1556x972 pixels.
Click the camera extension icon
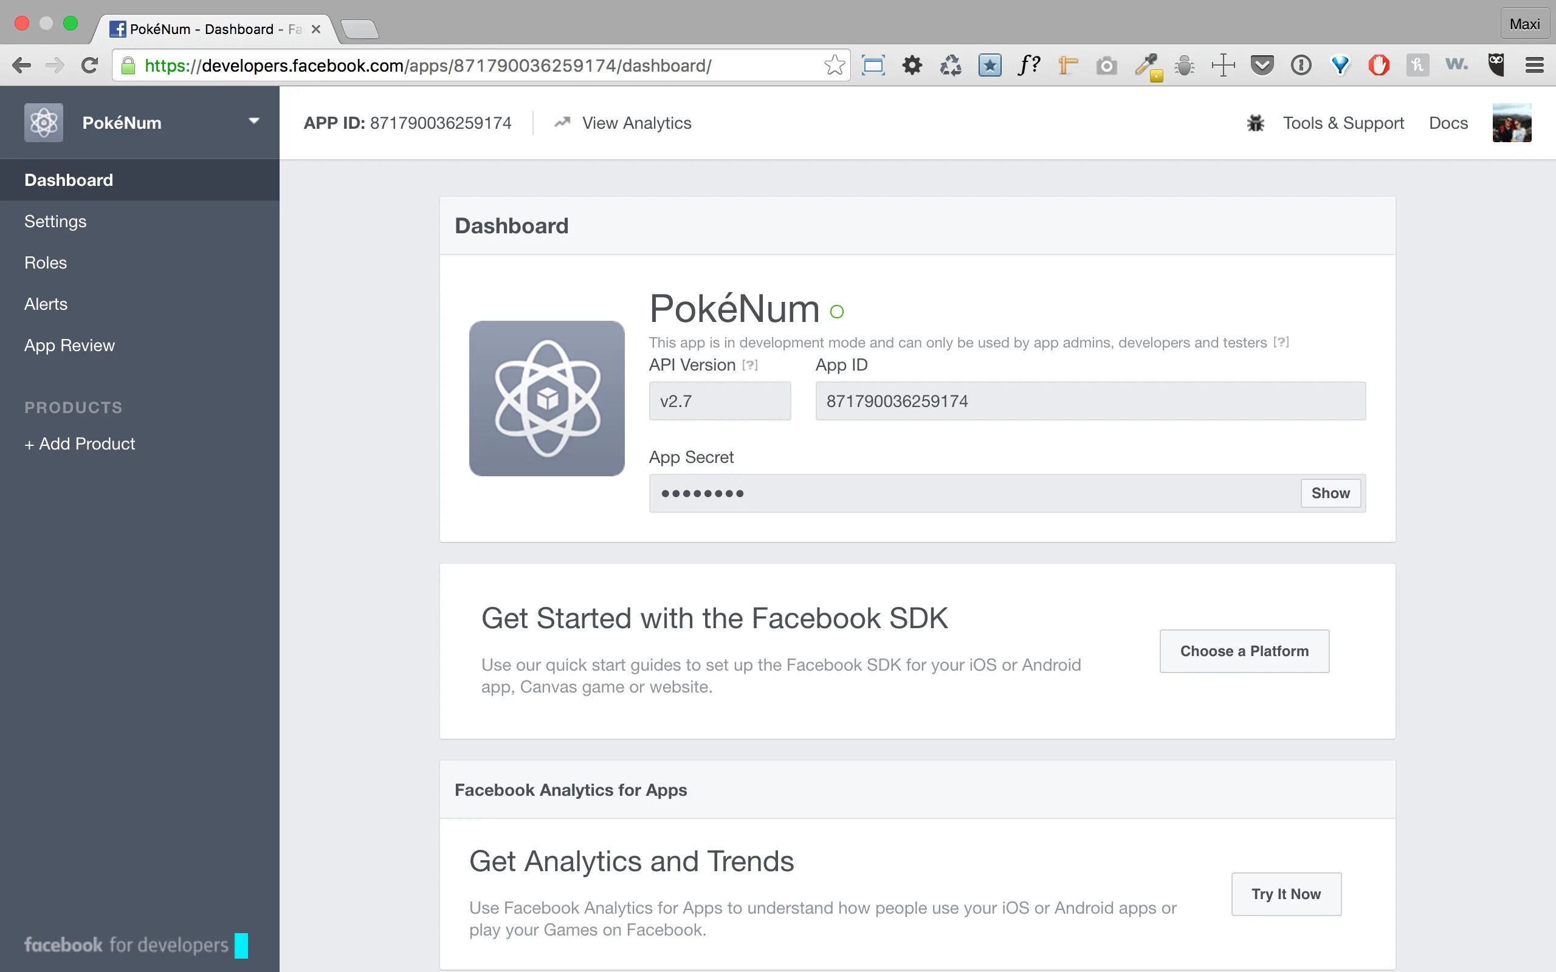pyautogui.click(x=1106, y=66)
